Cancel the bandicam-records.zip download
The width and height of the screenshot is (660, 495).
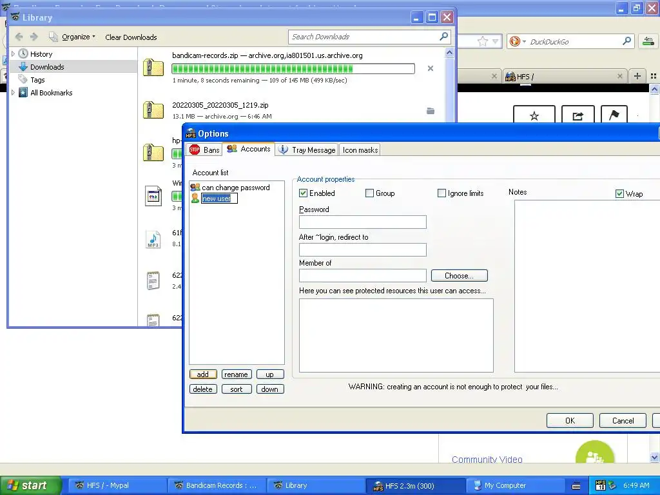pos(430,68)
